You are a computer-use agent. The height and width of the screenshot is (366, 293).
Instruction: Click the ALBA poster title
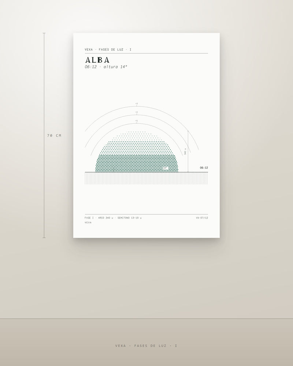(x=97, y=60)
